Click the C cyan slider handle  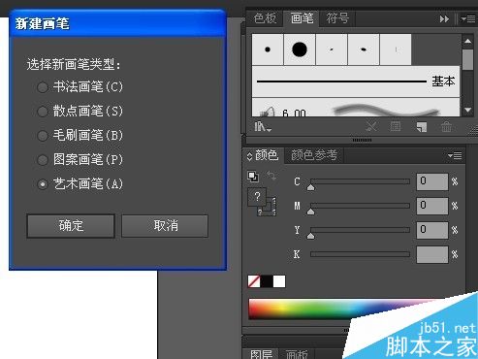click(310, 187)
